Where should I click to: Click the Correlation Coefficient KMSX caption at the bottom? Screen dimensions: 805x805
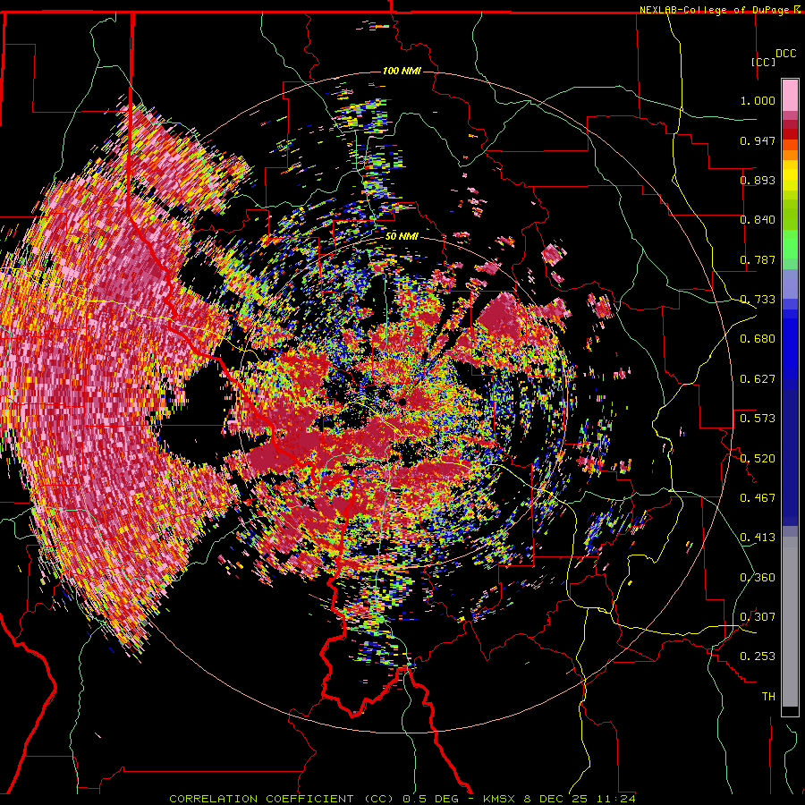[x=402, y=799]
